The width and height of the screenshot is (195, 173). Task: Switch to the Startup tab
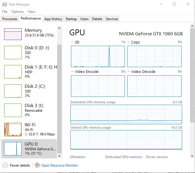pos(71,19)
